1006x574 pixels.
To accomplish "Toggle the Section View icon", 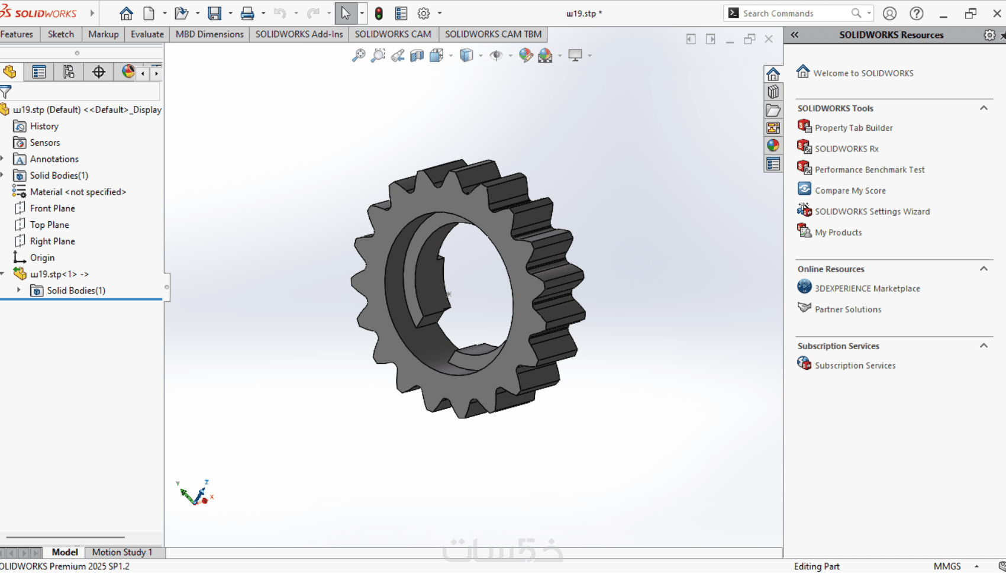I will [x=417, y=55].
